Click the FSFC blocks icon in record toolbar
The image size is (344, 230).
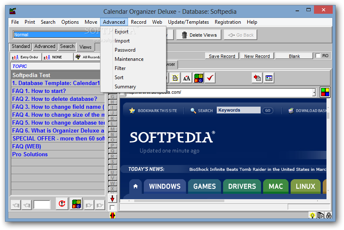click(x=198, y=78)
